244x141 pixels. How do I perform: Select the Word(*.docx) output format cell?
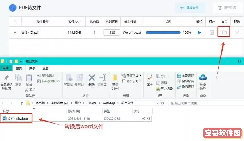pyautogui.click(x=132, y=32)
